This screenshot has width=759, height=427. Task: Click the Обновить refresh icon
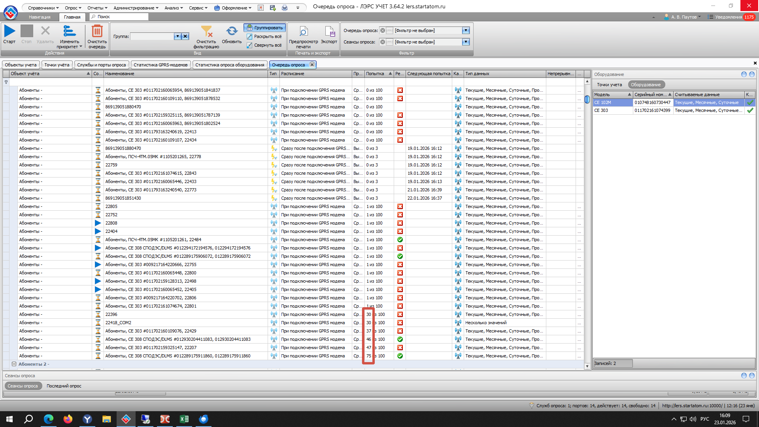click(x=232, y=31)
